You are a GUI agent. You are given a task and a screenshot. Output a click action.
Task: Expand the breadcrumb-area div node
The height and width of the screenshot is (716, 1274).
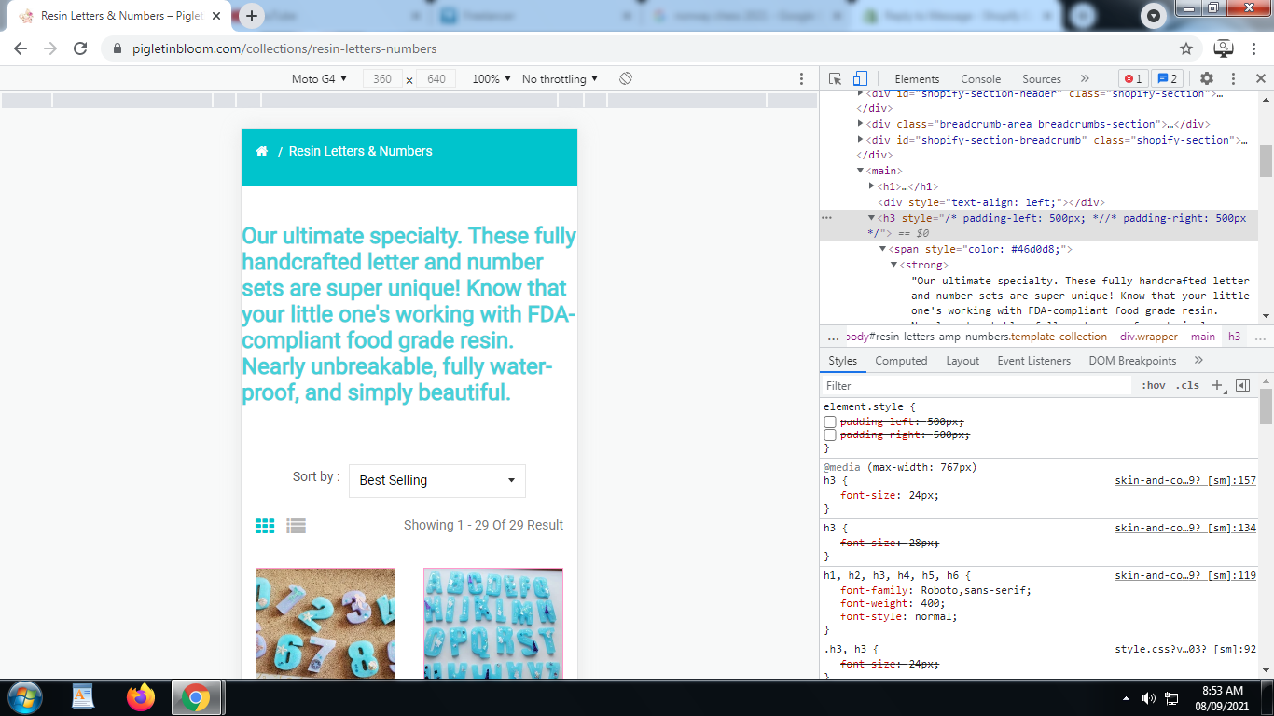(x=861, y=124)
